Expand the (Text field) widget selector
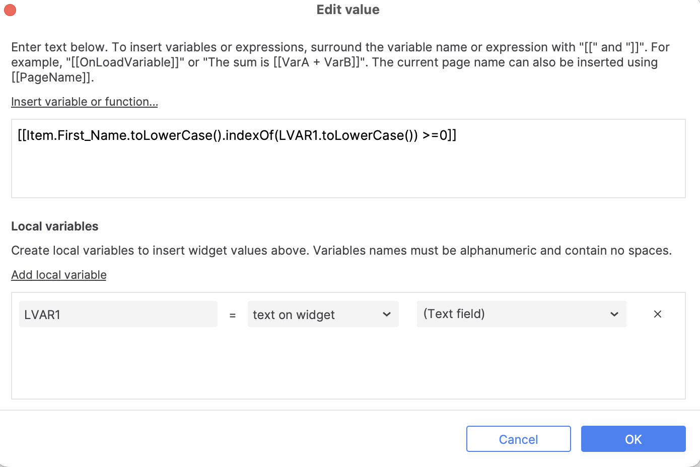Image resolution: width=700 pixels, height=467 pixels. click(521, 314)
